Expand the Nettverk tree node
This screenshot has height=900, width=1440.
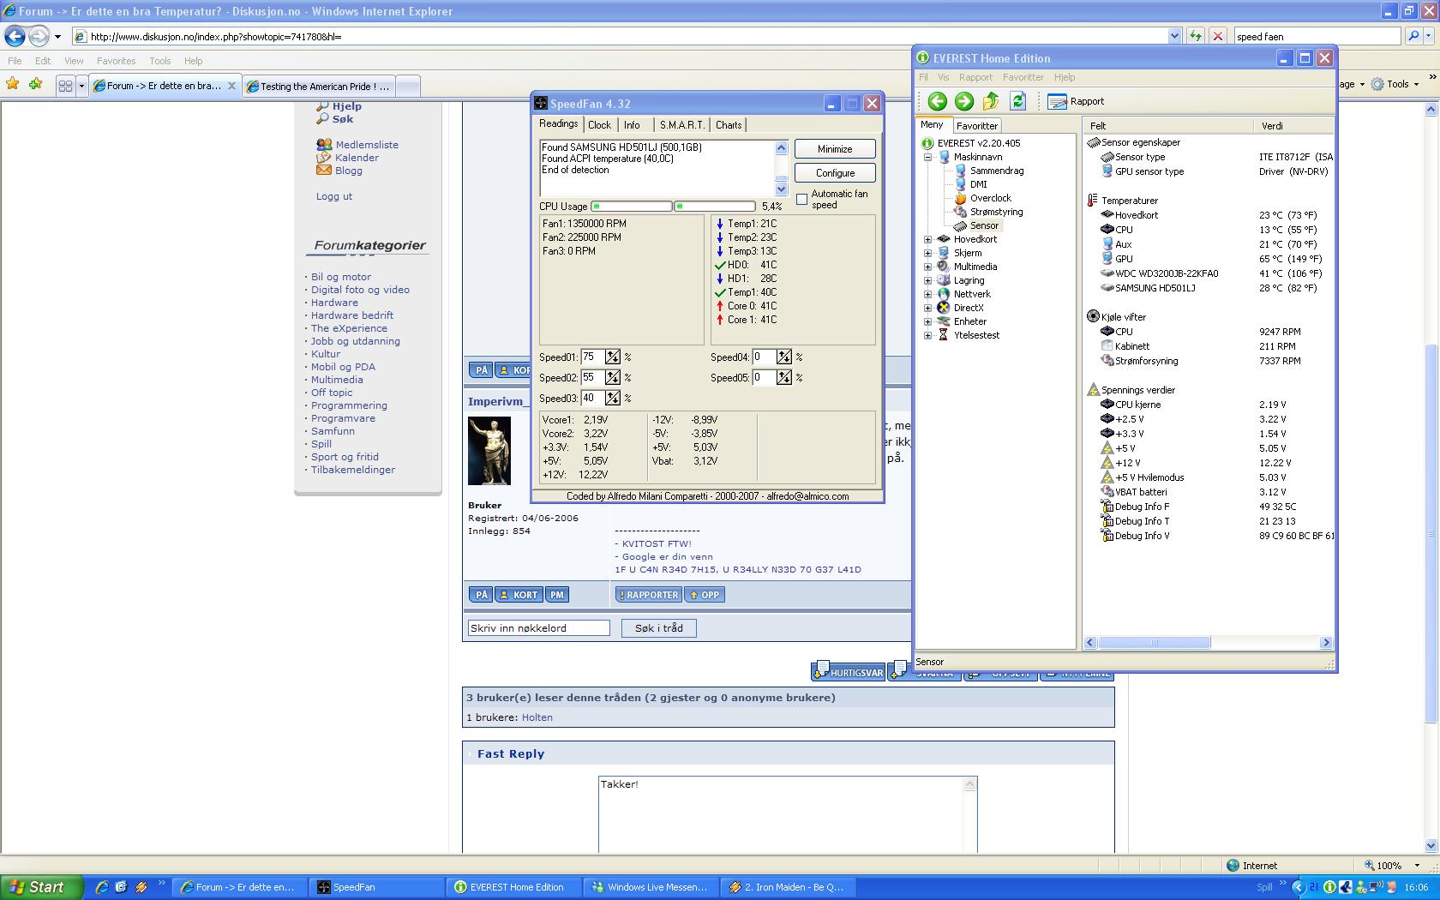click(927, 294)
